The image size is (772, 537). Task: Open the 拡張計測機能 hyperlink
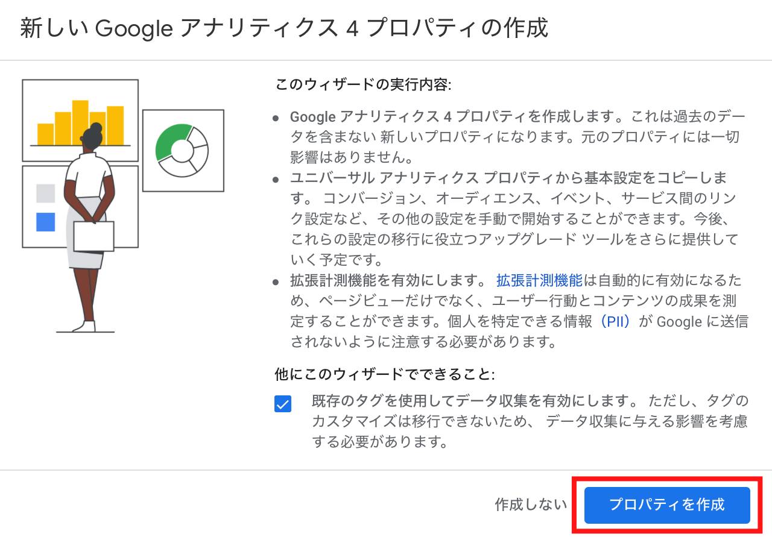539,280
